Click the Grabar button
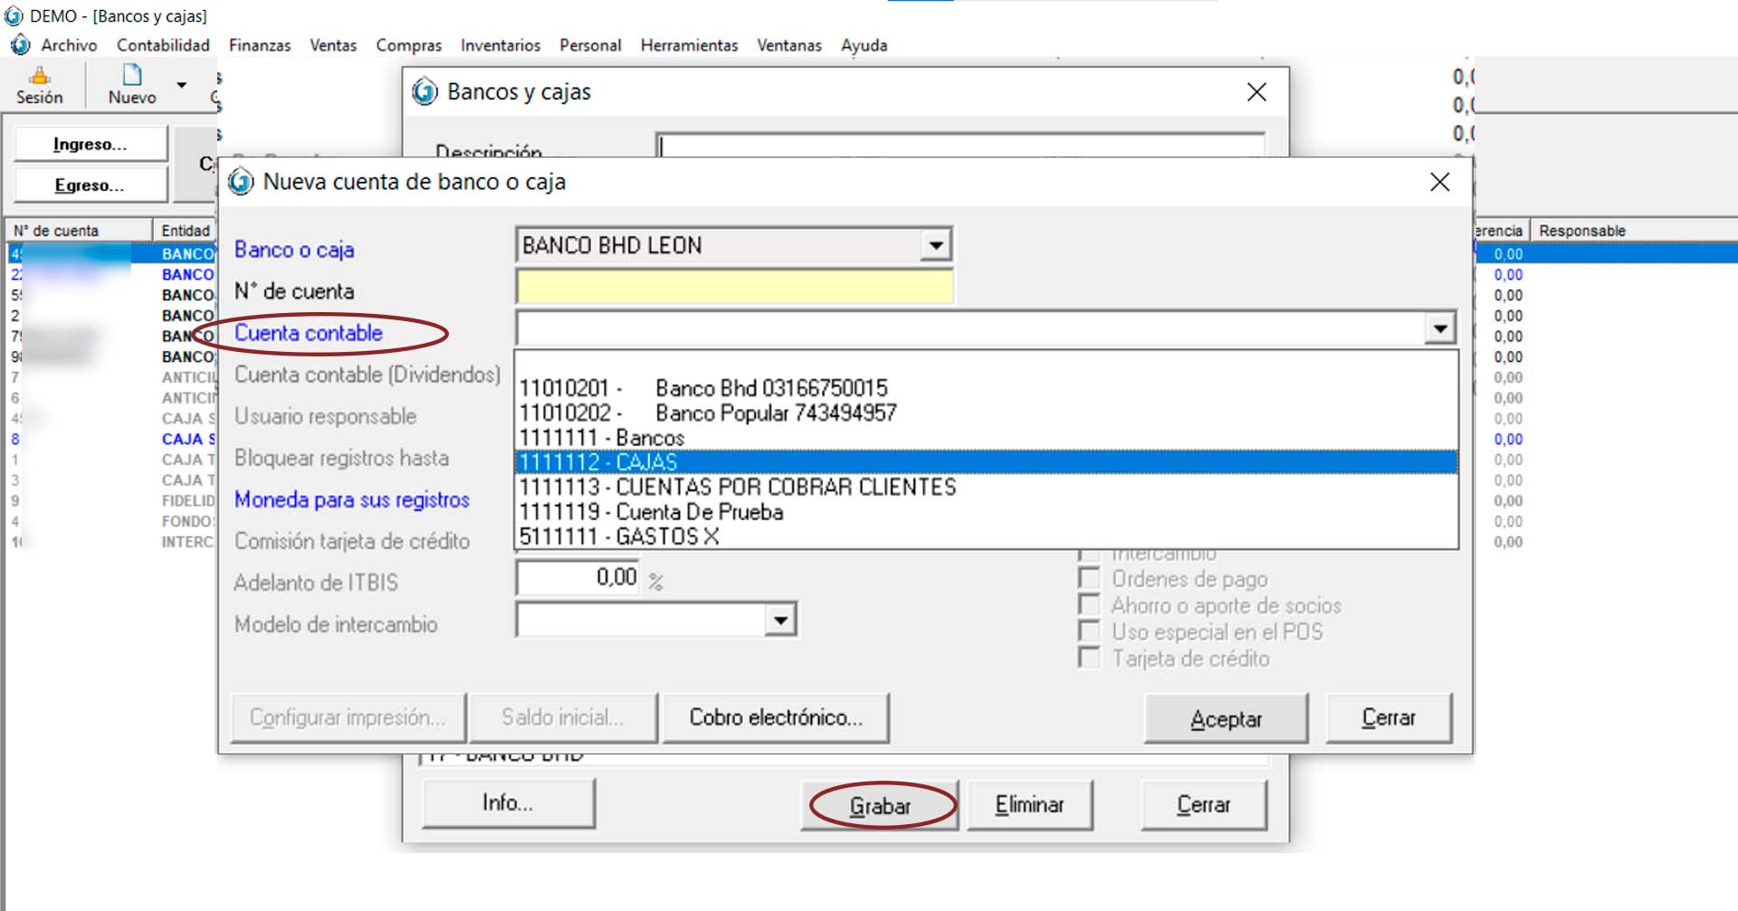The width and height of the screenshot is (1738, 911). tap(880, 805)
